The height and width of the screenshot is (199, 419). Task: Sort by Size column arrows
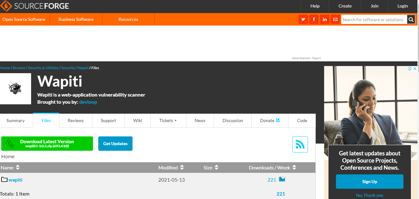click(x=216, y=168)
